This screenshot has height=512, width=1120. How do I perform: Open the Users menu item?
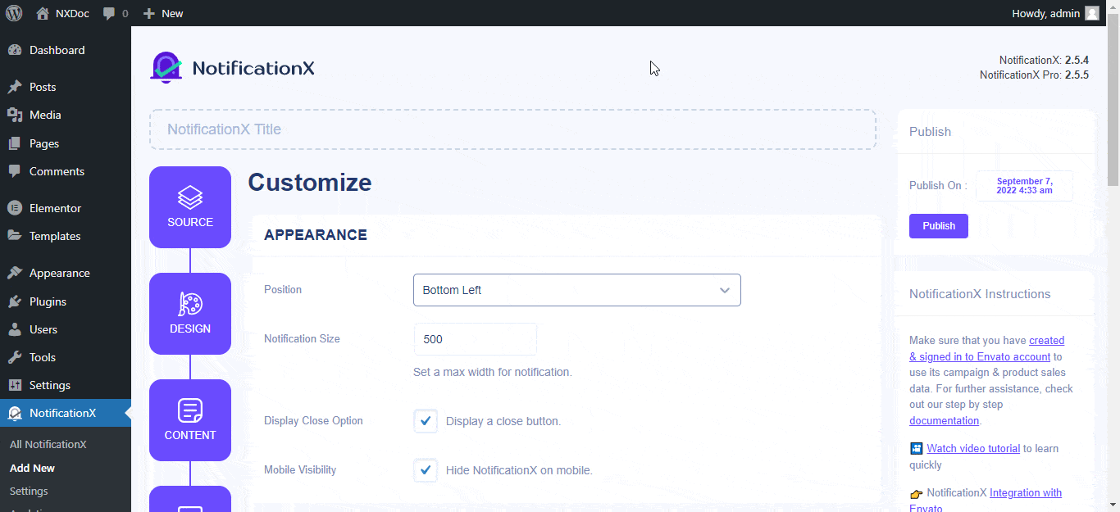[66, 329]
